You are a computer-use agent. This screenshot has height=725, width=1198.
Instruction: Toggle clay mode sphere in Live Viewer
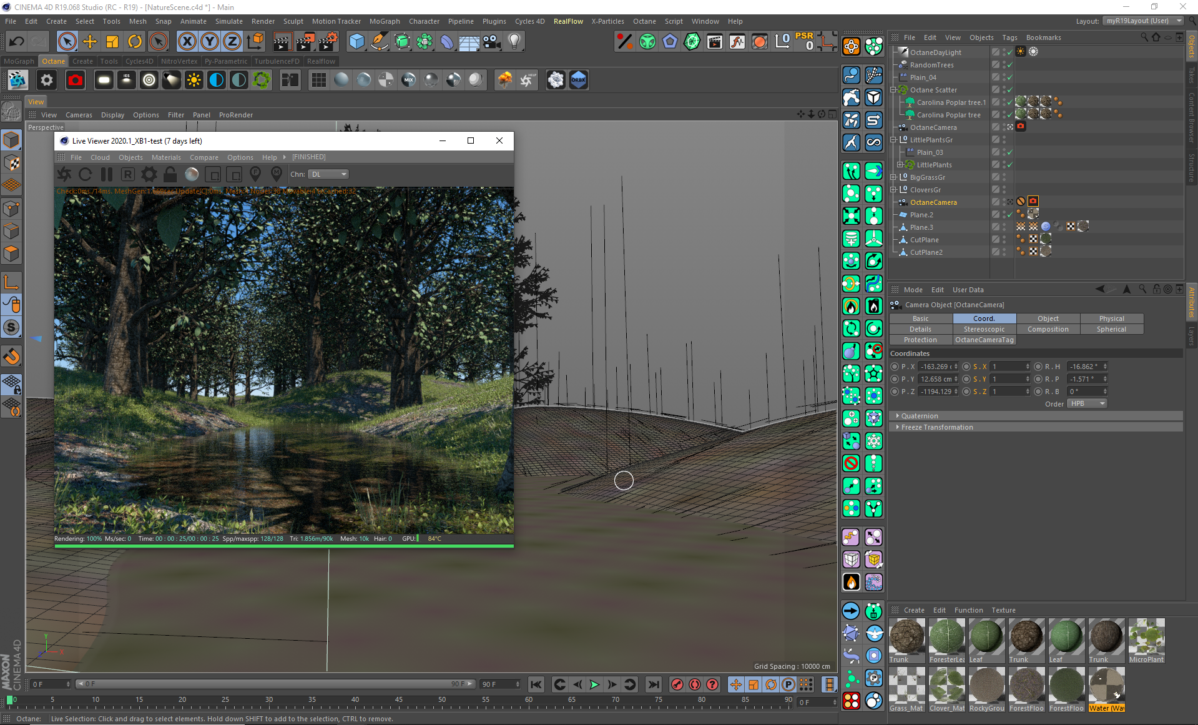pyautogui.click(x=192, y=174)
